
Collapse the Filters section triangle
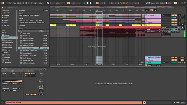coord(19,10)
